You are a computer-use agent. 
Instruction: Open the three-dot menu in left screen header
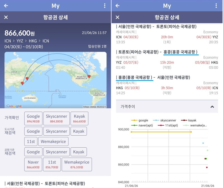(105, 6)
